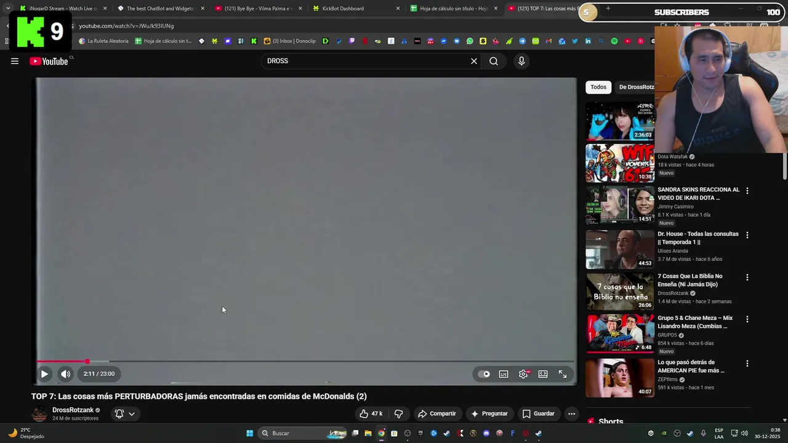
Task: Open DrossRotzank channel avatar
Action: coord(39,414)
